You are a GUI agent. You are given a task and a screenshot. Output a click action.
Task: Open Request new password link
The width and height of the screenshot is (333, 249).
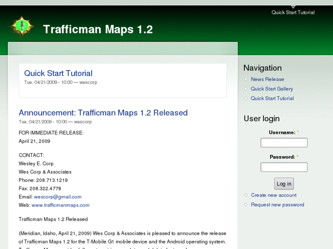[278, 205]
